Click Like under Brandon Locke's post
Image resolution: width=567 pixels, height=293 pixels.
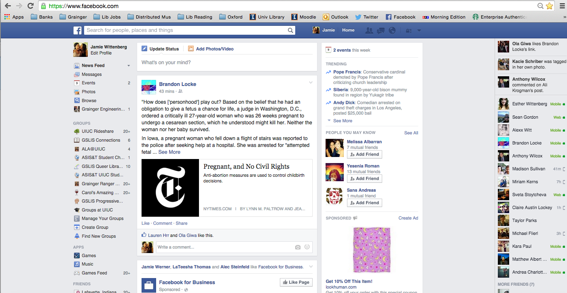pyautogui.click(x=146, y=223)
